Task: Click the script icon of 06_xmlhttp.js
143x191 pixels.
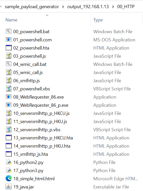Action: pos(9,80)
